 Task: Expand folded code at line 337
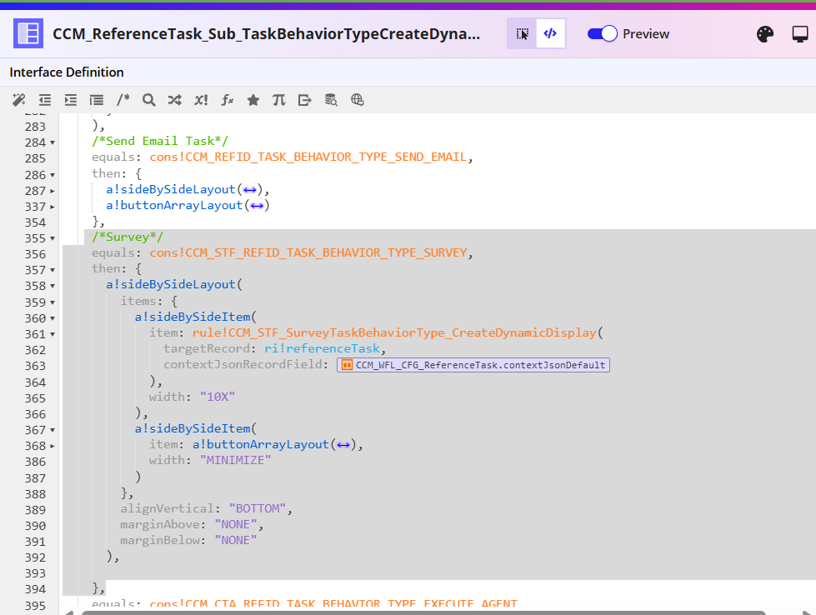click(x=53, y=207)
